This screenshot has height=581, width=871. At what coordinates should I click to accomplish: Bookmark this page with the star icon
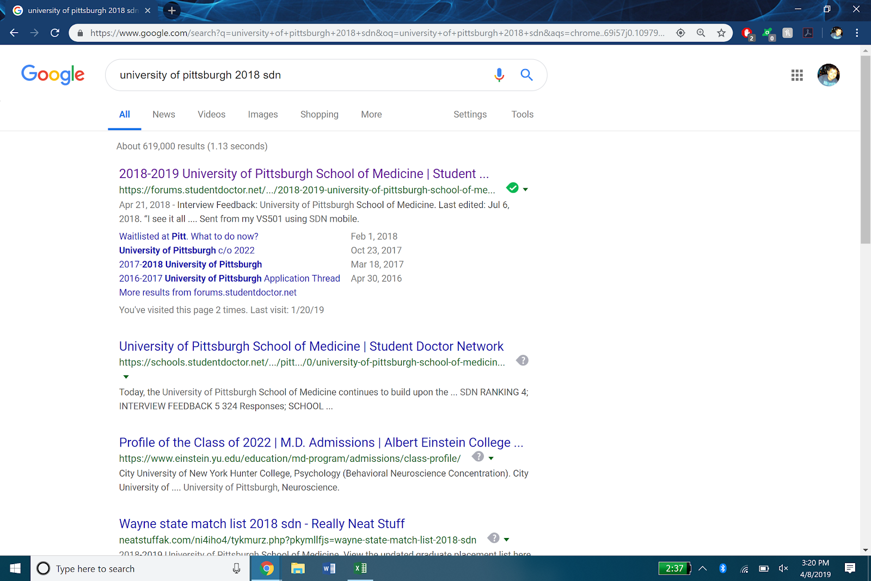point(721,33)
